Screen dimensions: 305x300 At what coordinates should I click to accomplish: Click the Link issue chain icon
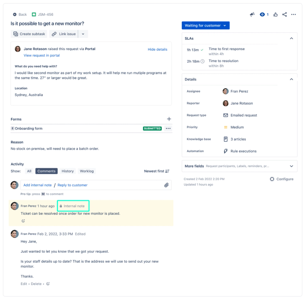[54, 34]
